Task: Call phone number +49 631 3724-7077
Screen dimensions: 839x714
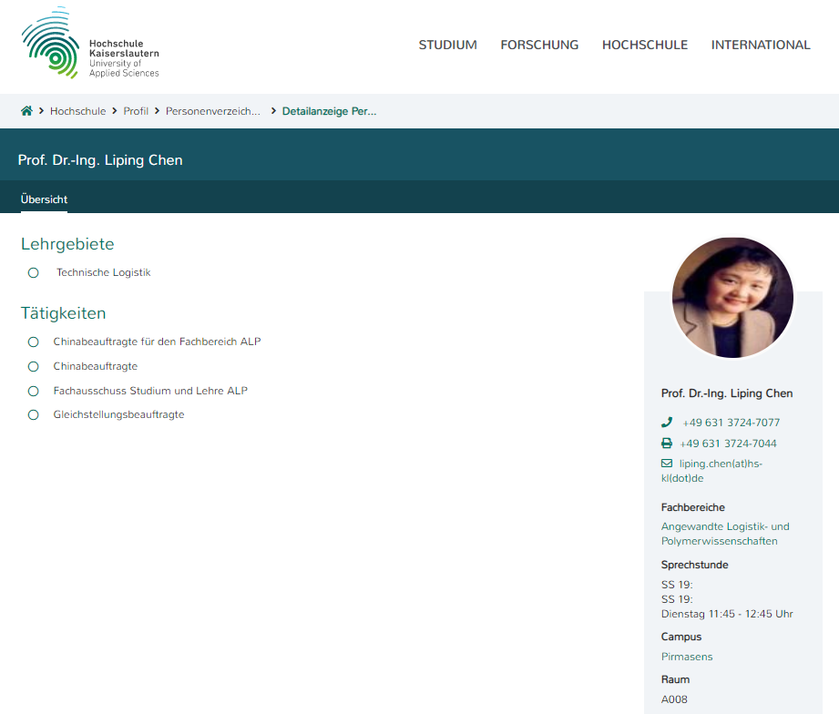Action: coord(731,423)
